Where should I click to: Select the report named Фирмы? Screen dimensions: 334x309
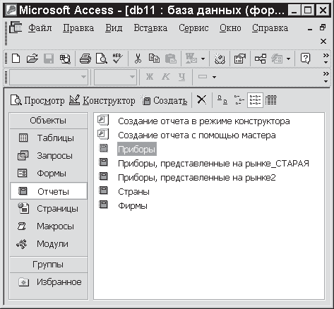(133, 206)
